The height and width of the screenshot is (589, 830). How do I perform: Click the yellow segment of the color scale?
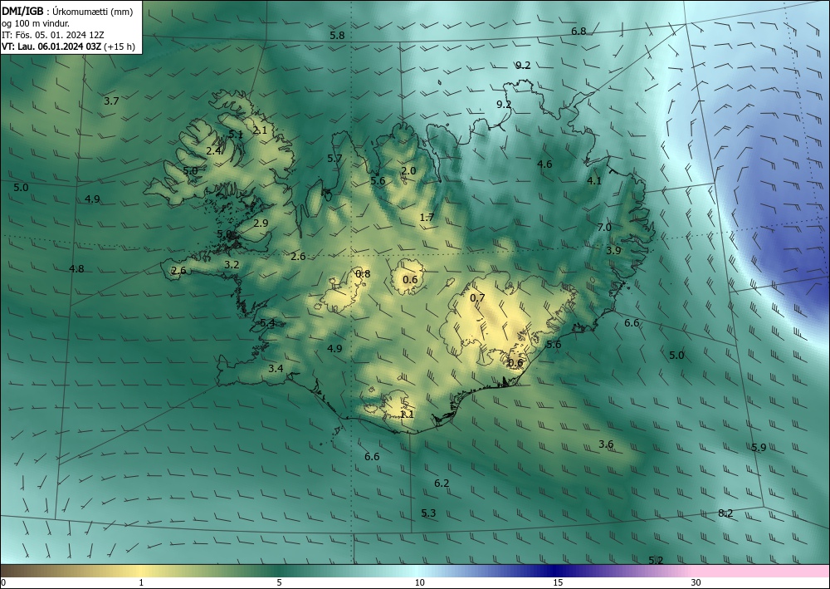[x=140, y=571]
